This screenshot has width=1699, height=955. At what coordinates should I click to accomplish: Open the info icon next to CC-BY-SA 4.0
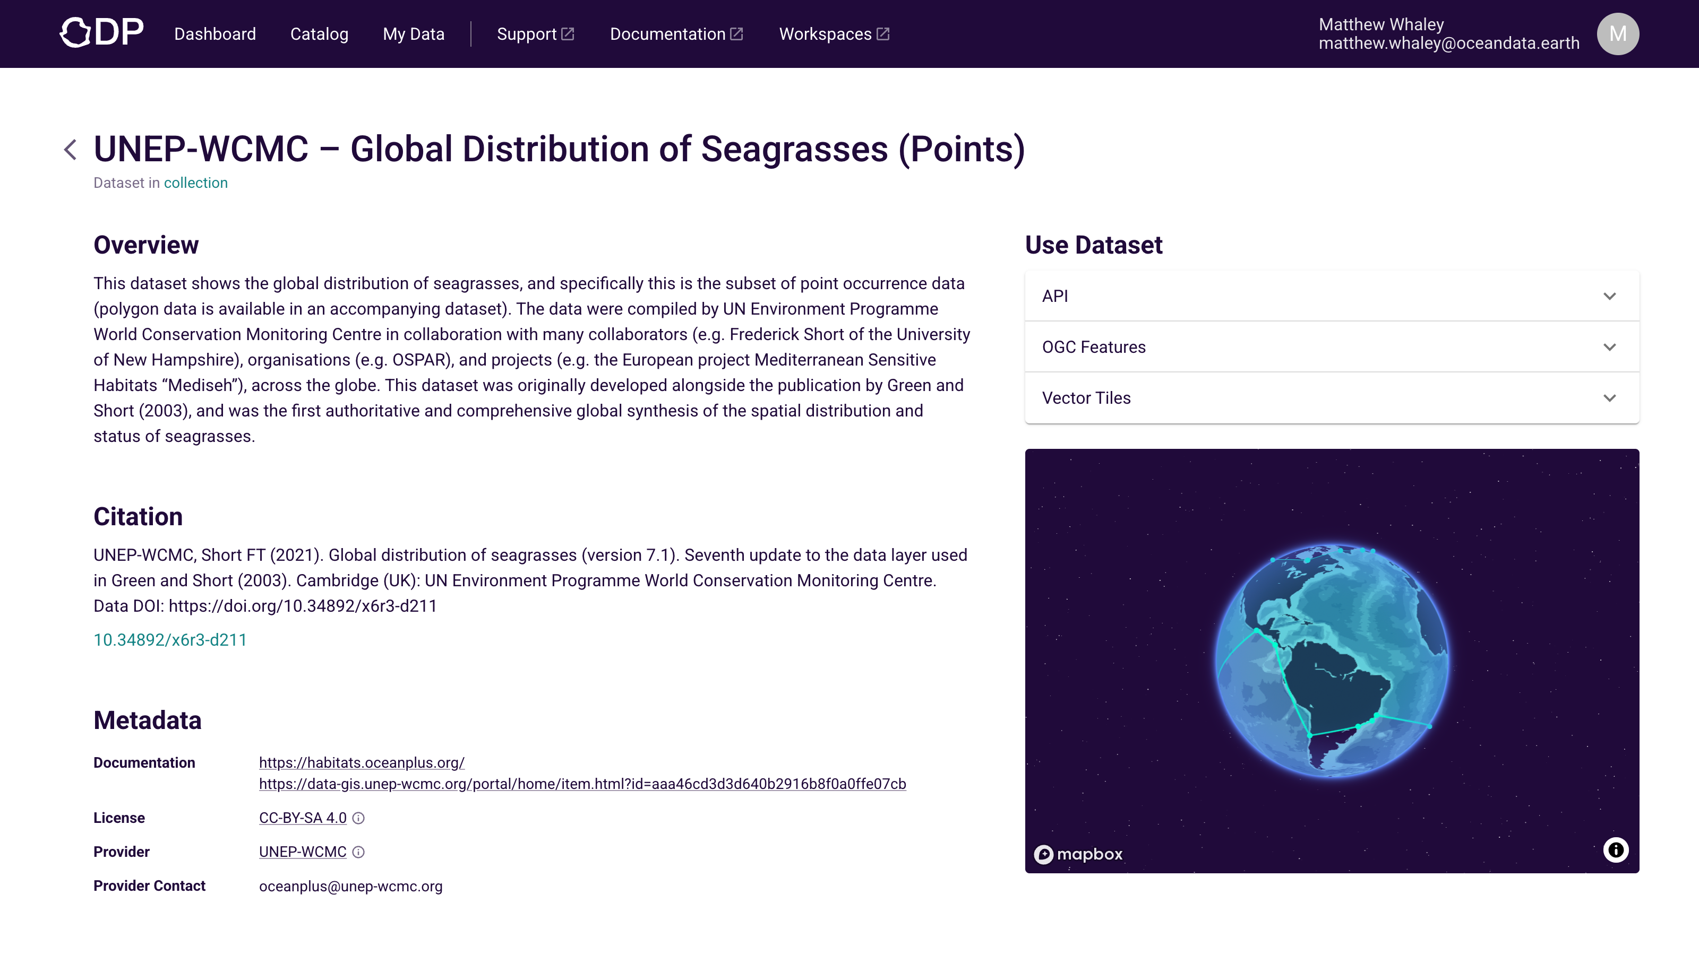point(358,819)
